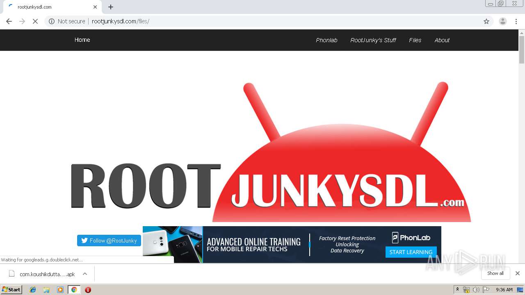525x295 pixels.
Task: Go back to the previous page
Action: 9,21
